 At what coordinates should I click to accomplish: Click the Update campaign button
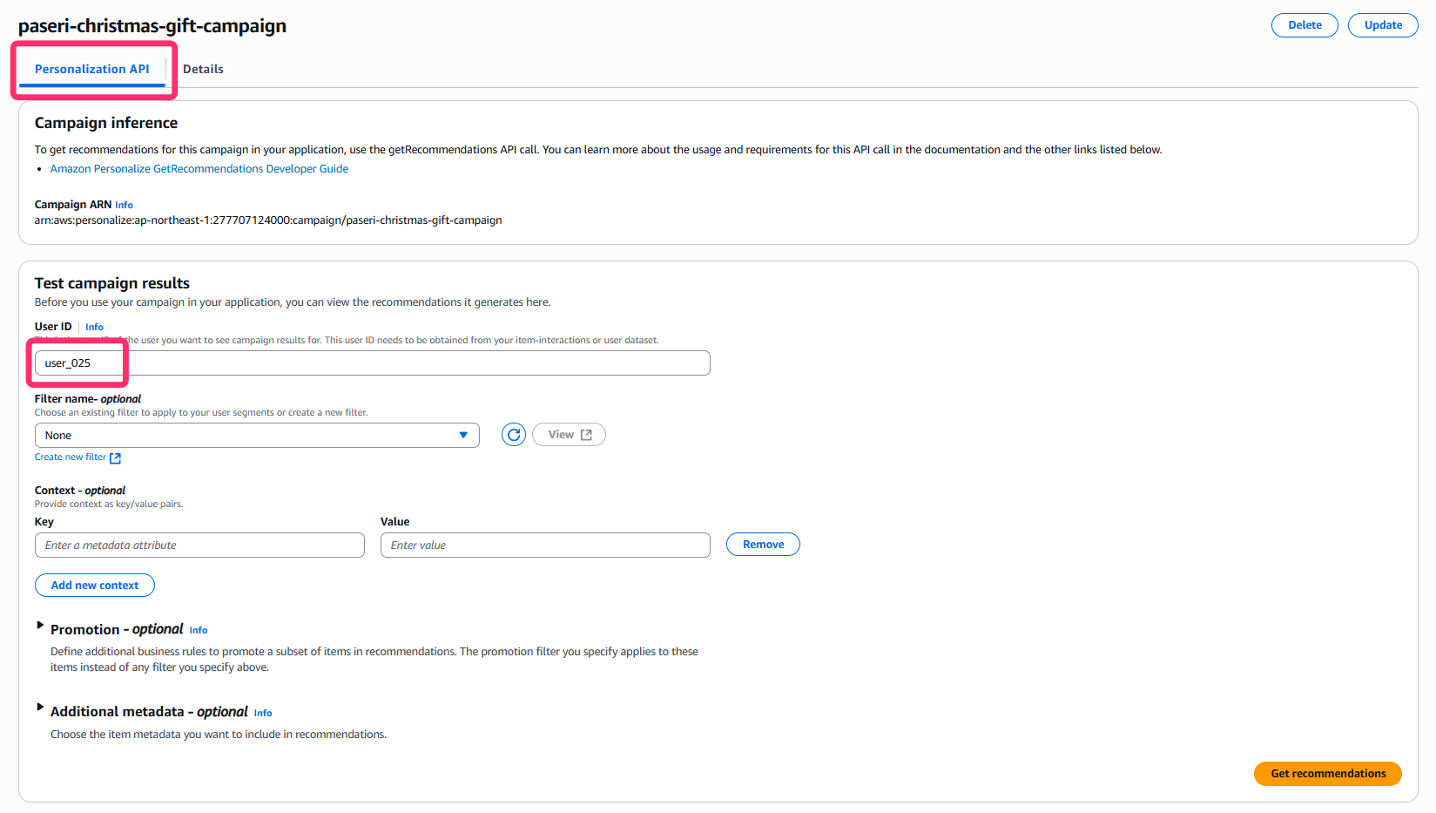pos(1382,25)
